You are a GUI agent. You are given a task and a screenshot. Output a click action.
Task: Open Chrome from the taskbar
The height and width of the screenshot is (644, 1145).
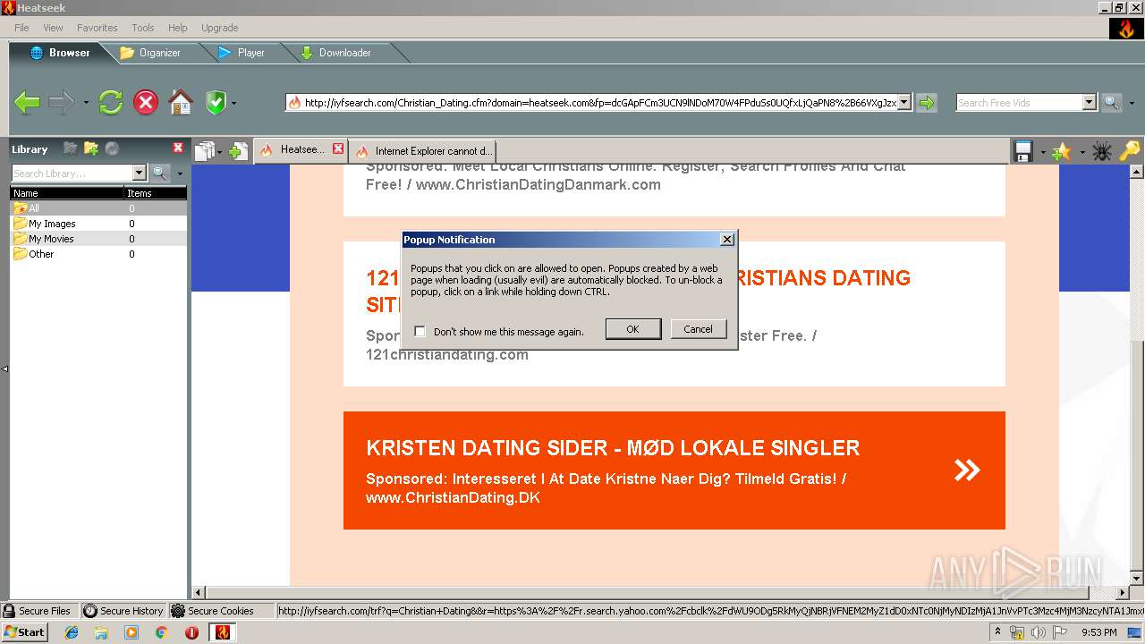(x=161, y=632)
